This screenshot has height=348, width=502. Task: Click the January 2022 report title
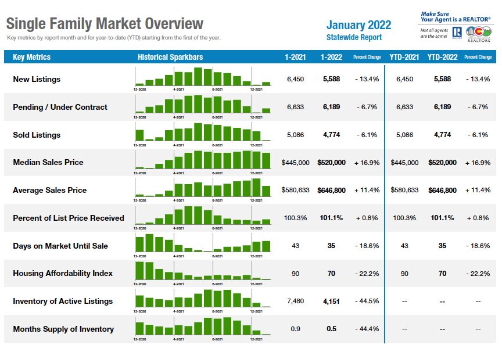(358, 25)
